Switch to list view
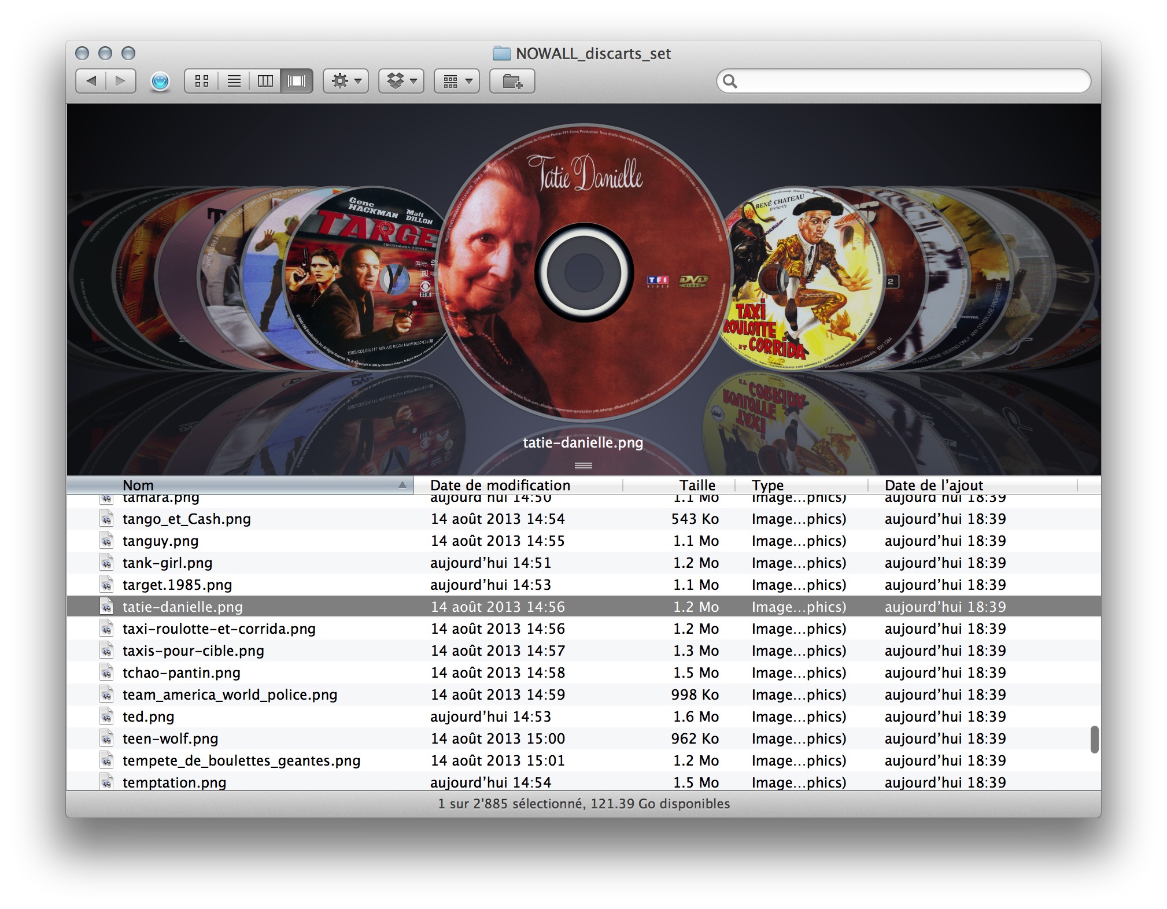Viewport: 1167px width, 909px height. pyautogui.click(x=234, y=81)
